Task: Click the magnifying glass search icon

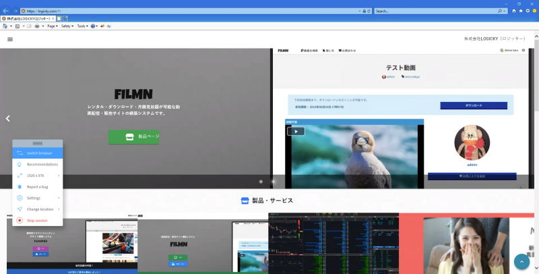Action: point(500,11)
